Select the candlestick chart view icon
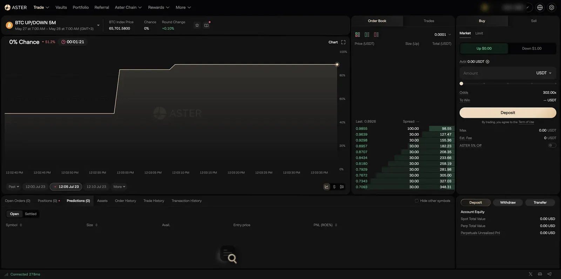Viewport: 561px width, 279px height. pos(342,187)
